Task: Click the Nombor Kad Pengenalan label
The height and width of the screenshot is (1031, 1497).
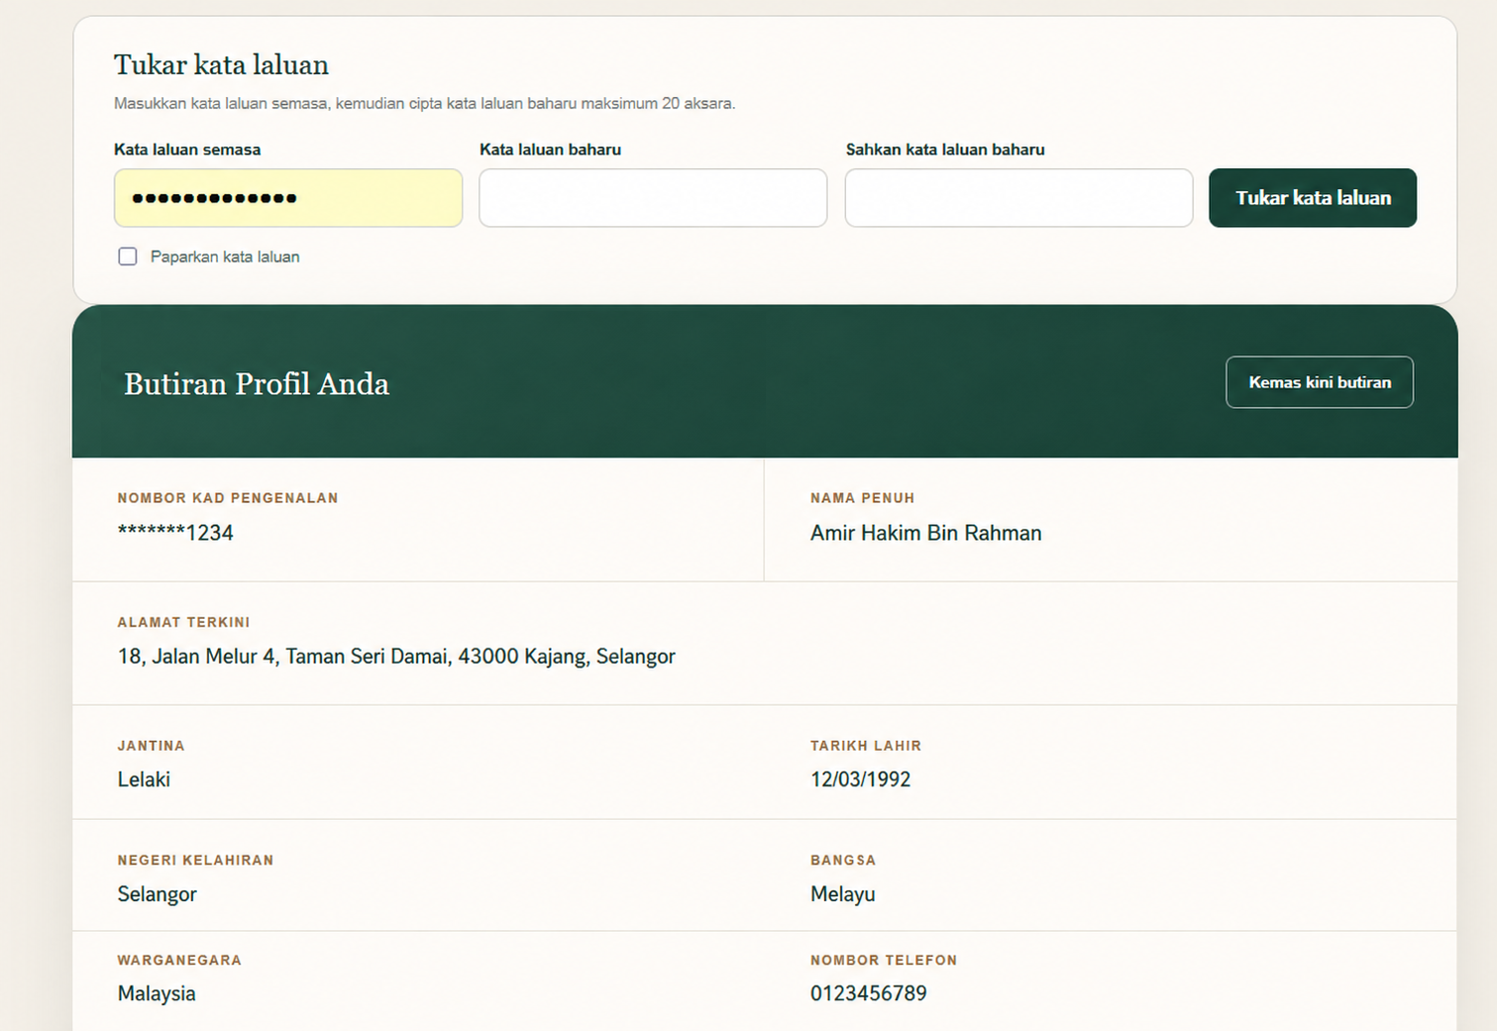Action: pyautogui.click(x=228, y=498)
